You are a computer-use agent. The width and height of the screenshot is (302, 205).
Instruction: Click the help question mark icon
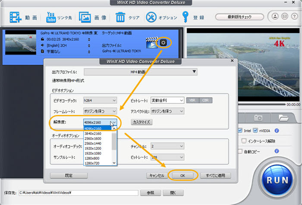[x=294, y=16]
